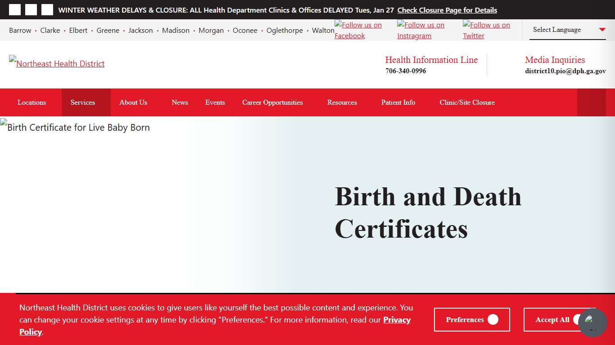Open the chat widget in bottom corner

[x=592, y=323]
